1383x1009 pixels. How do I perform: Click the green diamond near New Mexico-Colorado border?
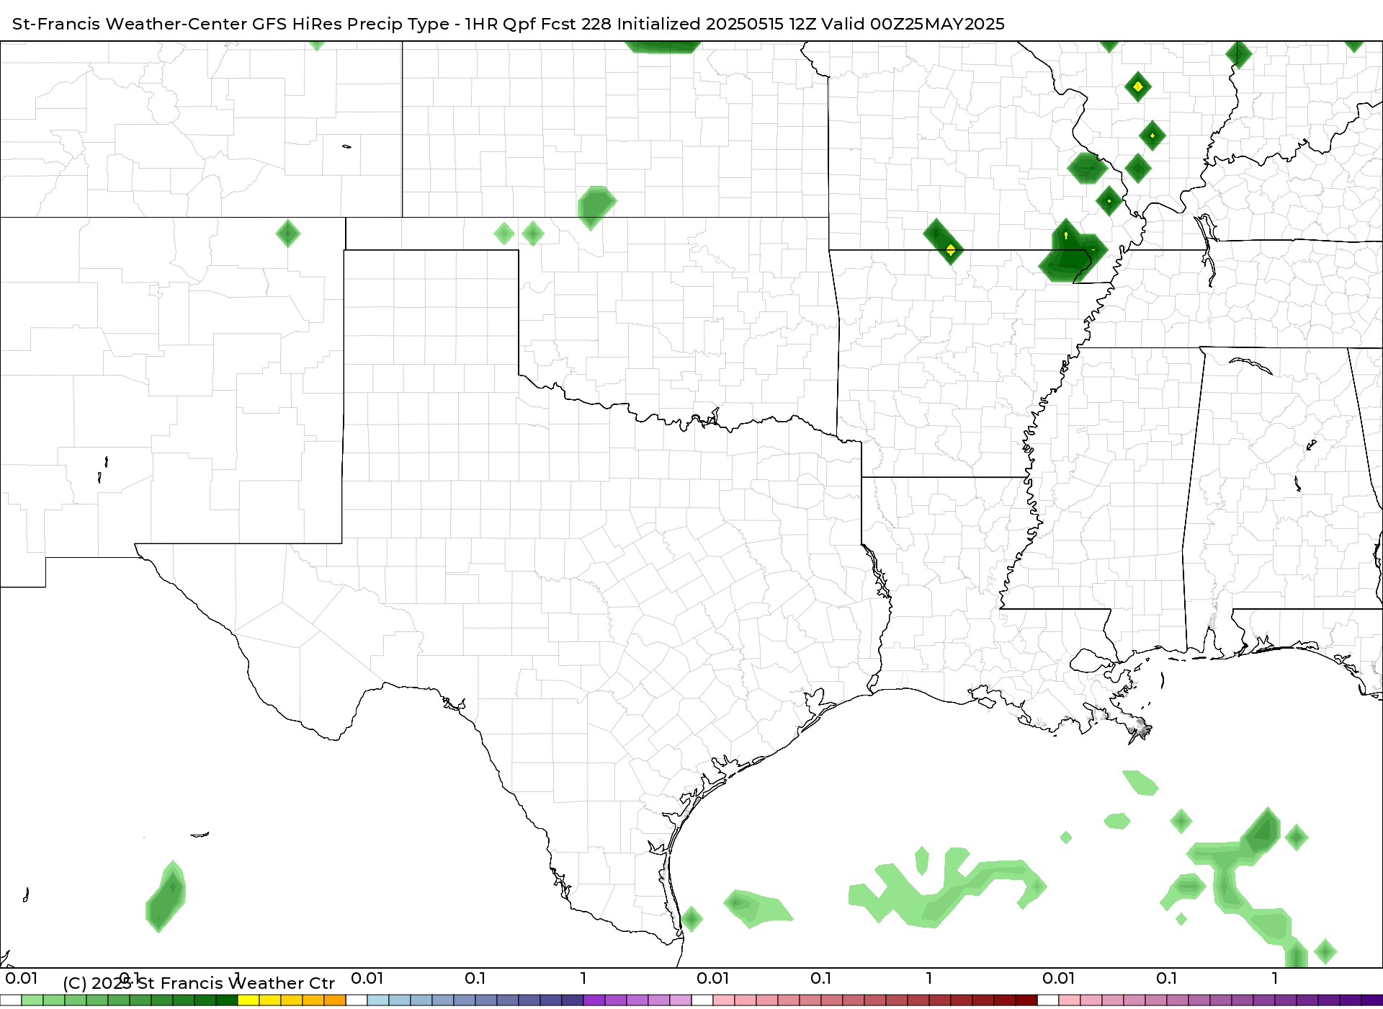click(x=288, y=233)
